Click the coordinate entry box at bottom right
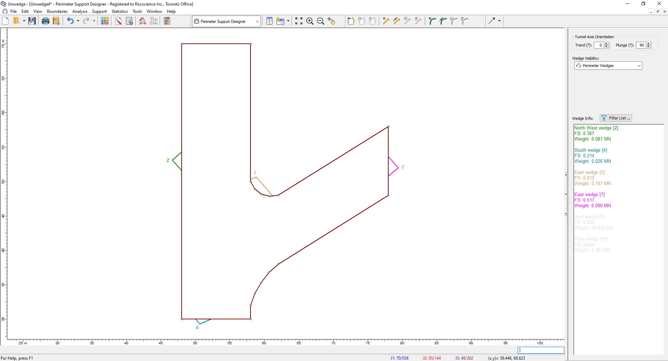Image resolution: width=668 pixels, height=361 pixels. coord(541,350)
